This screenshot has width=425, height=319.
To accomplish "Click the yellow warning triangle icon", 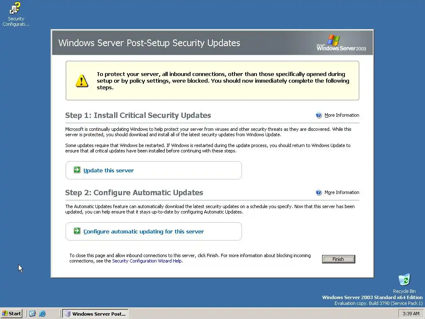I will pos(82,81).
